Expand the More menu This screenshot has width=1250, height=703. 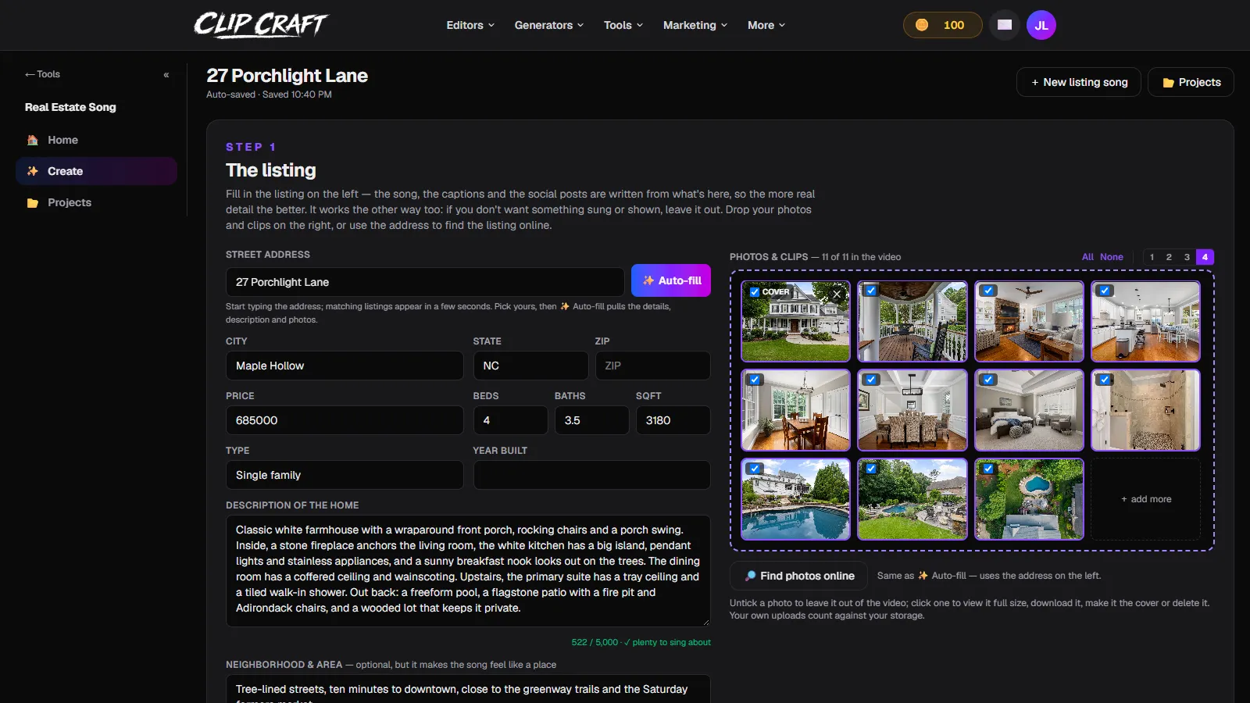click(x=766, y=25)
